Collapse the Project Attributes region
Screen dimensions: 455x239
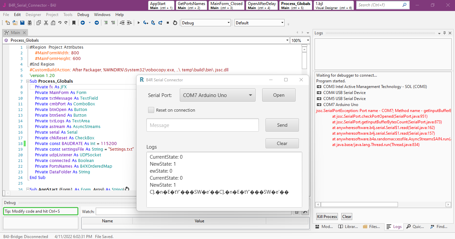(28, 47)
